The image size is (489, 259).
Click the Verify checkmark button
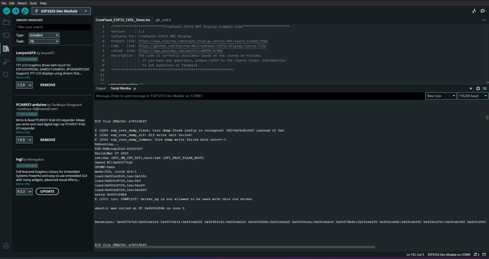(x=7, y=11)
